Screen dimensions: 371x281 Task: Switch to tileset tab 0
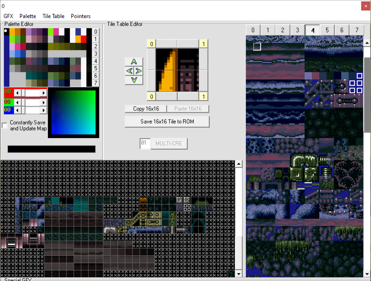(253, 30)
